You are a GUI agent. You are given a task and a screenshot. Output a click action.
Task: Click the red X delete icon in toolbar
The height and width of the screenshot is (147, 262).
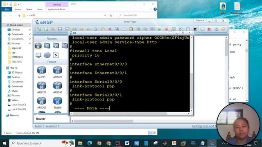pos(110,29)
